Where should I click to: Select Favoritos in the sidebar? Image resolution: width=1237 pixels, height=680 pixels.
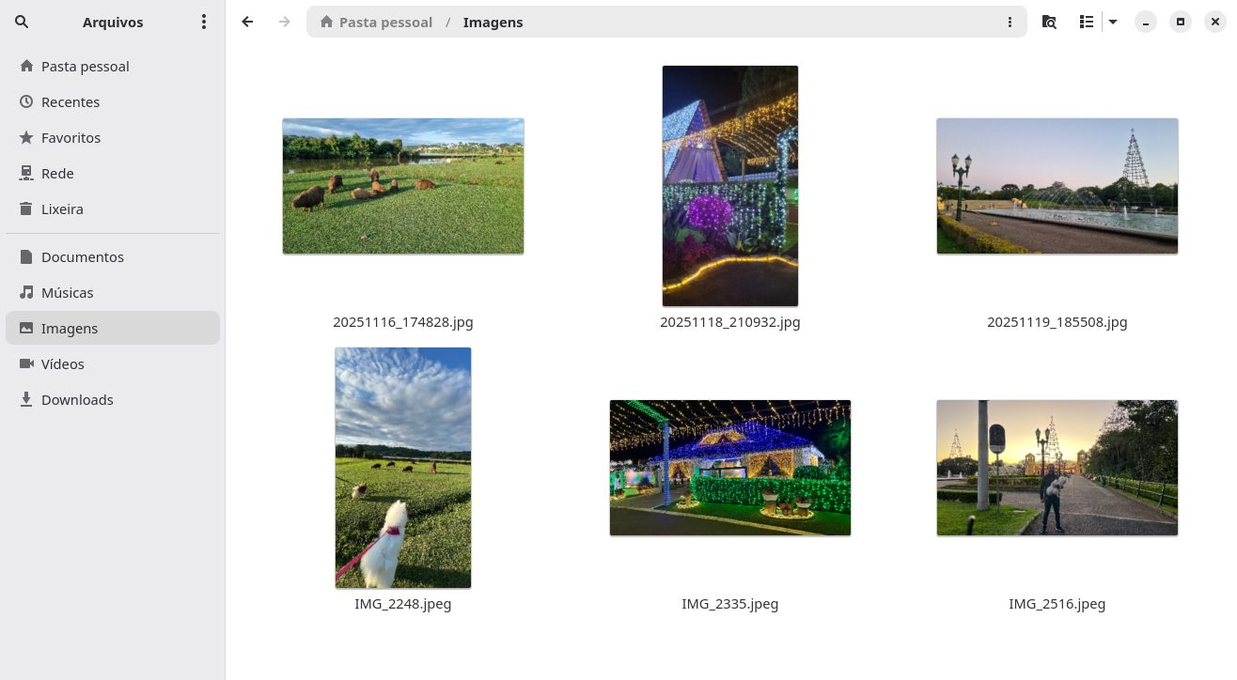pos(70,138)
